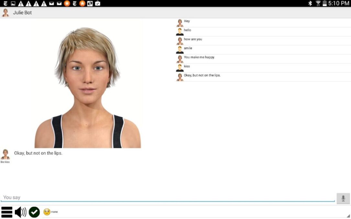Toggle the check confirmation control
Viewport: 351px width, 219px height.
click(x=34, y=212)
